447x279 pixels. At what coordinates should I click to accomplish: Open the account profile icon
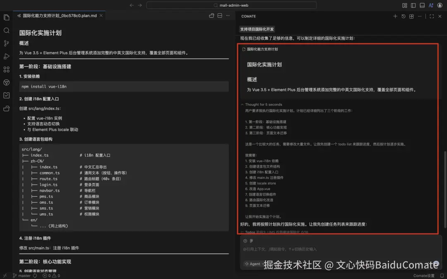click(440, 5)
